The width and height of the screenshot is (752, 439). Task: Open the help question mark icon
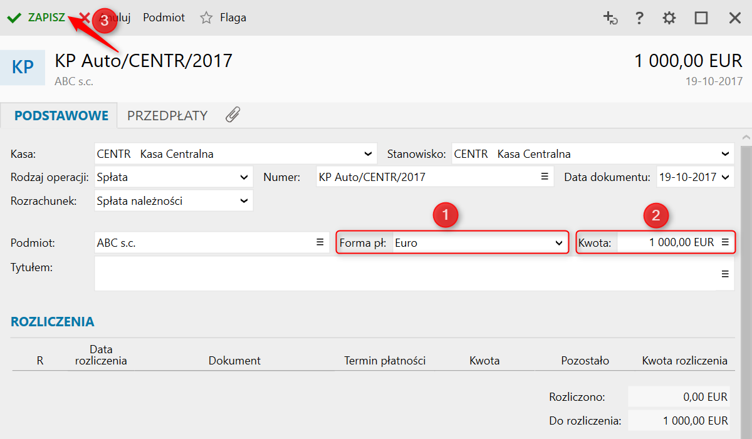(639, 18)
